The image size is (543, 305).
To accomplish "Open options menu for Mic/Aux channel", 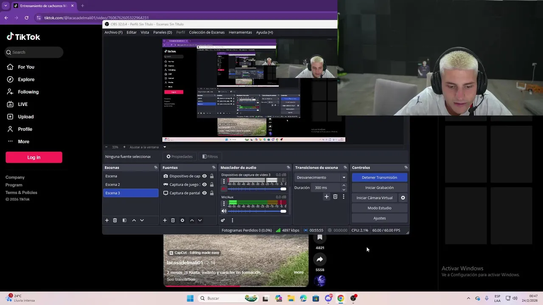I will pos(224,203).
